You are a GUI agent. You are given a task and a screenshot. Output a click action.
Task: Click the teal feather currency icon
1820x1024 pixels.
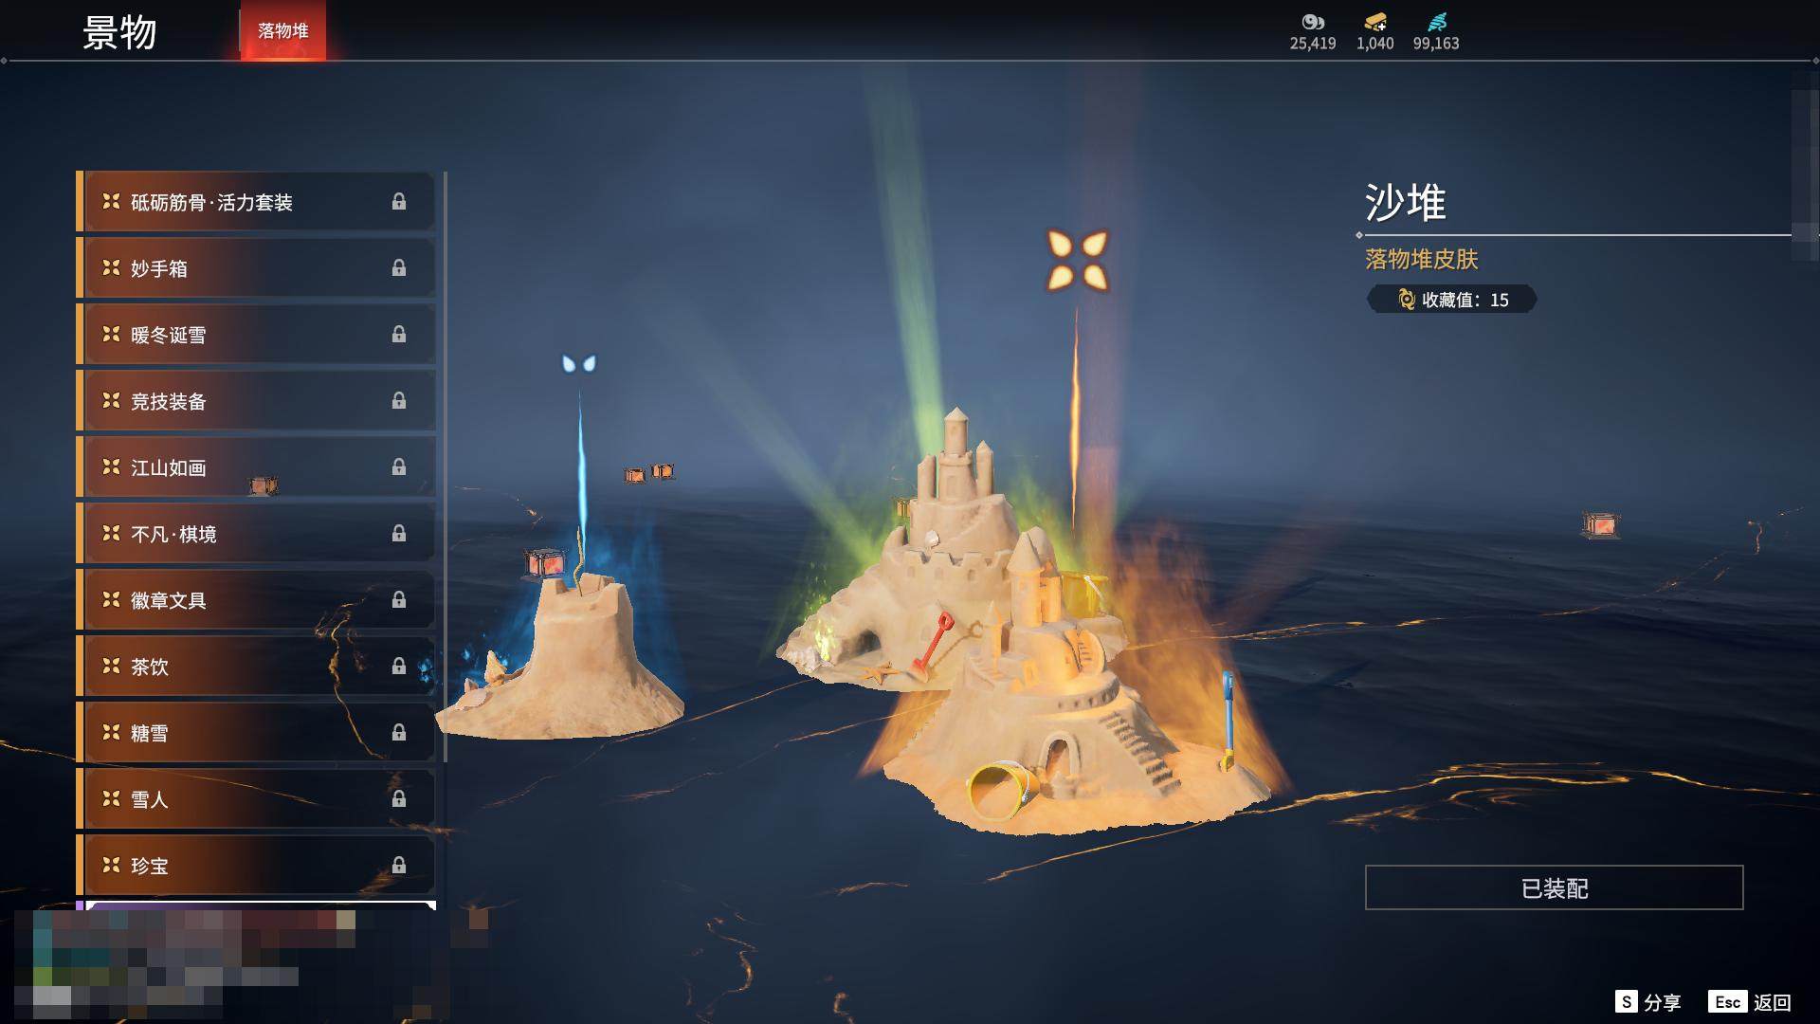coord(1436,22)
